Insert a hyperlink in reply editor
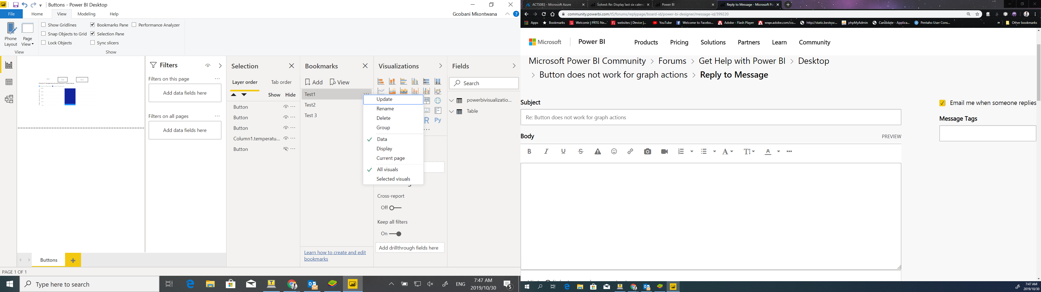Viewport: 1041px width, 292px height. (x=630, y=152)
